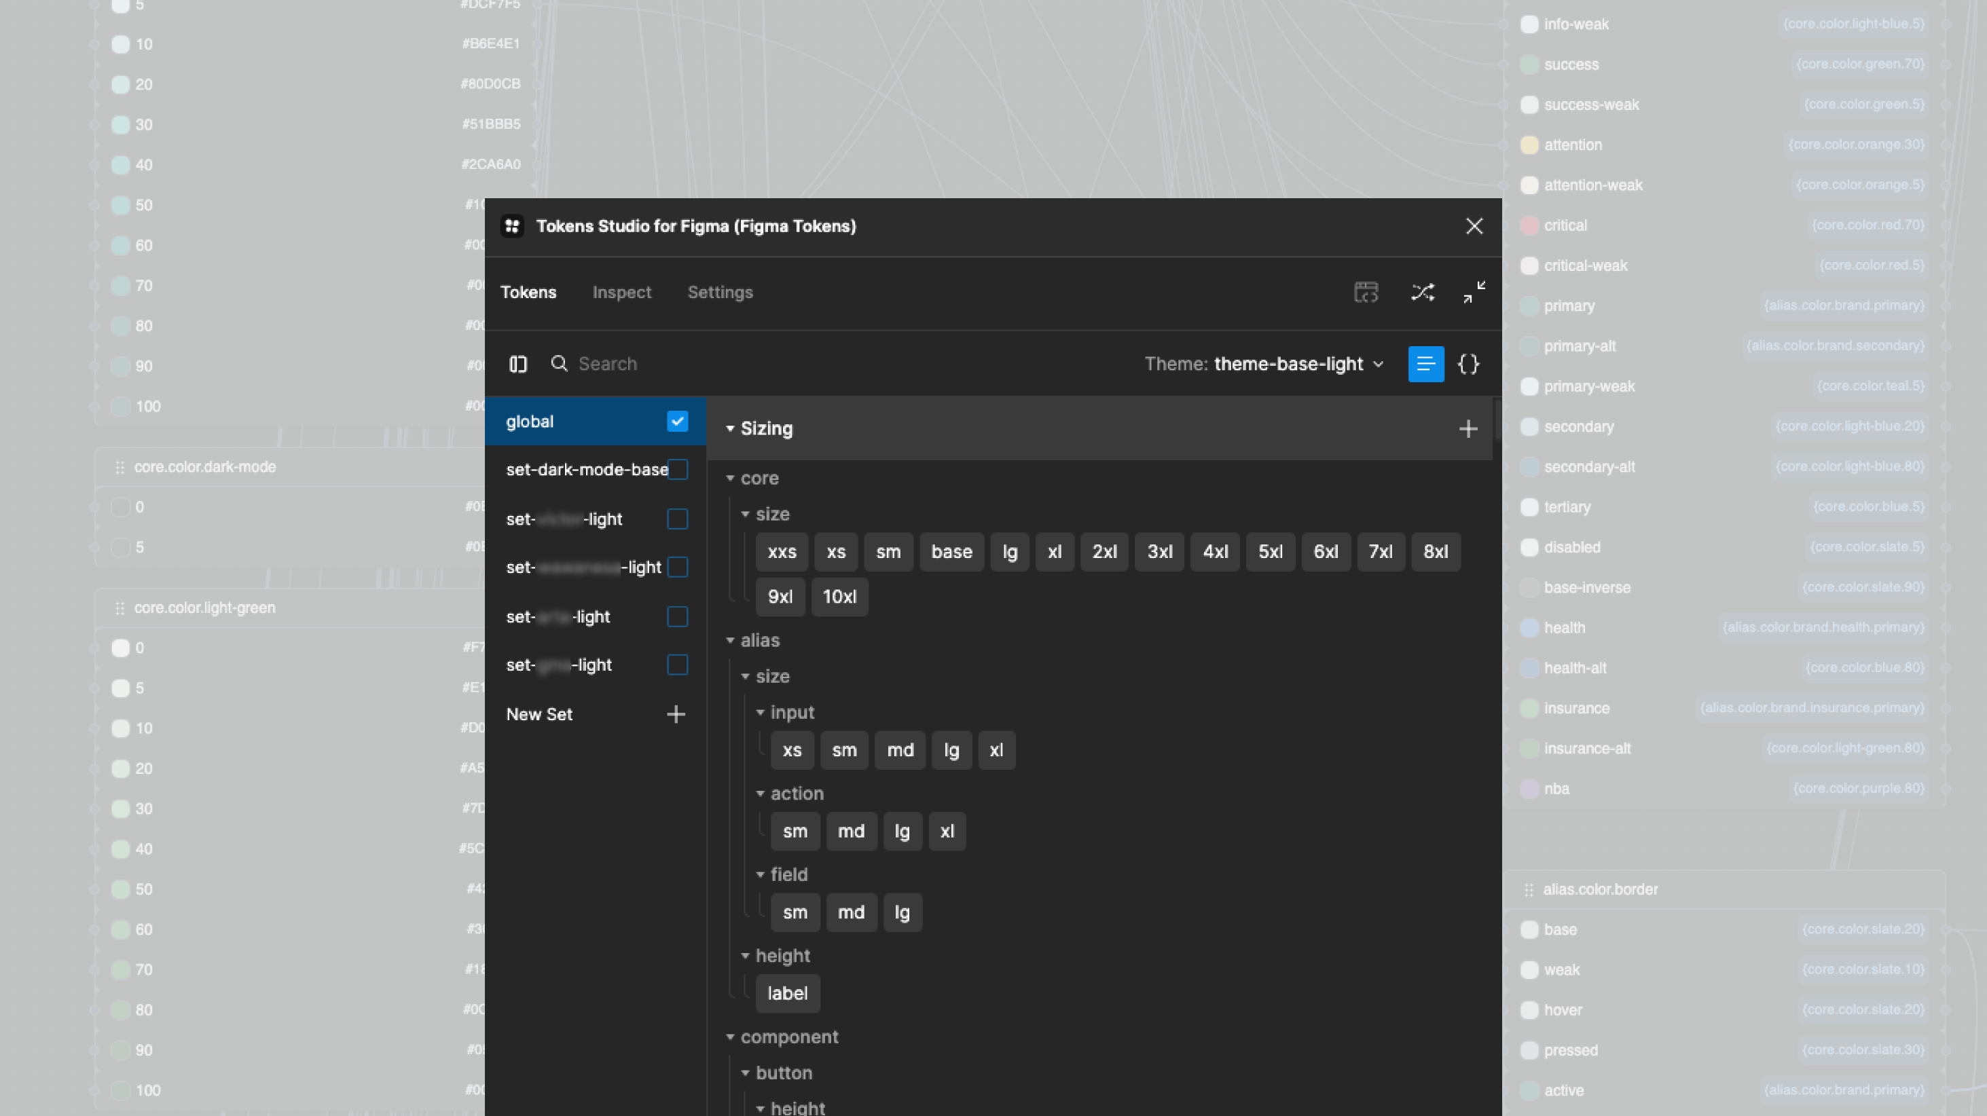Collapse the alias group triangle
Viewport: 1987px width, 1116px height.
(x=730, y=640)
